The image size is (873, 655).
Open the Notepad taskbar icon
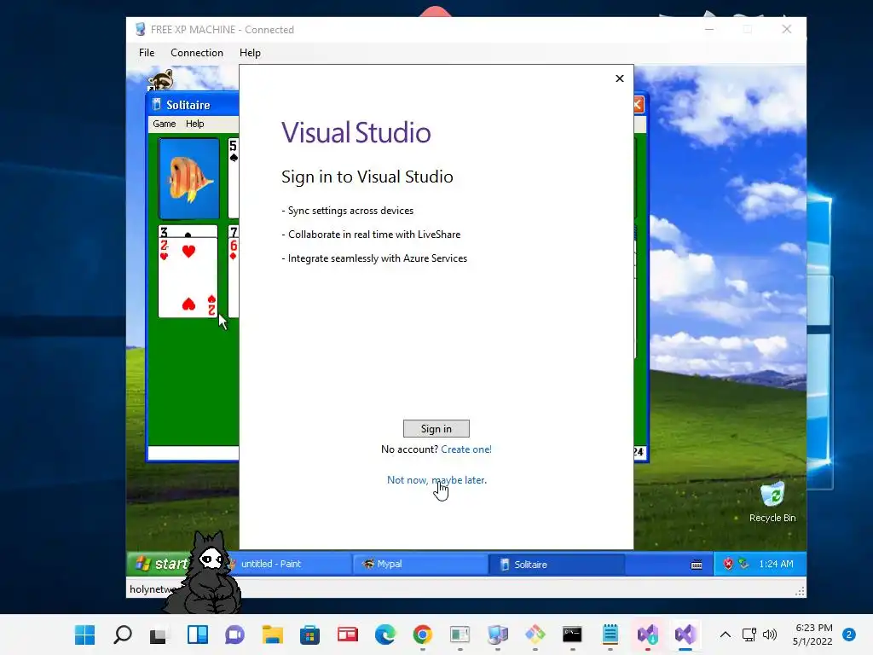click(610, 635)
